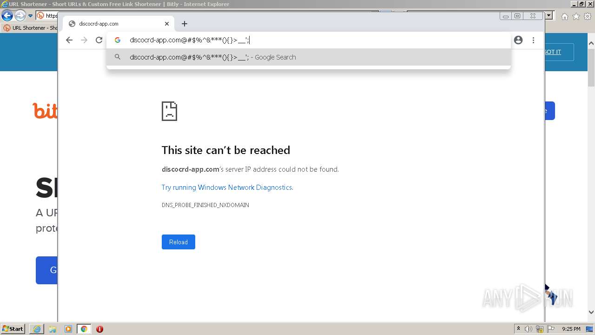Viewport: 595px width, 335px height.
Task: Open the media player taskbar icon
Action: 68,329
